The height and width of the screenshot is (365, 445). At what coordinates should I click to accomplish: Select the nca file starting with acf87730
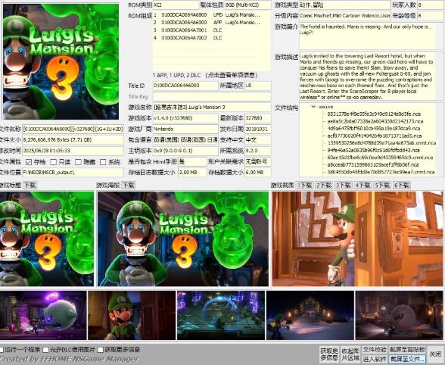(375, 136)
